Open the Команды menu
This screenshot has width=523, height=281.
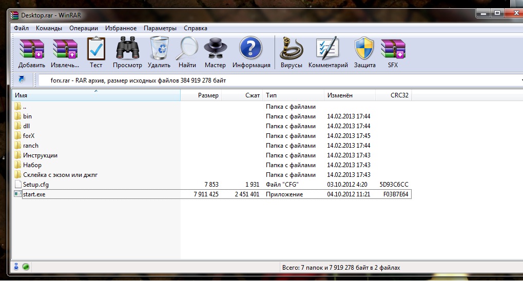(x=49, y=28)
